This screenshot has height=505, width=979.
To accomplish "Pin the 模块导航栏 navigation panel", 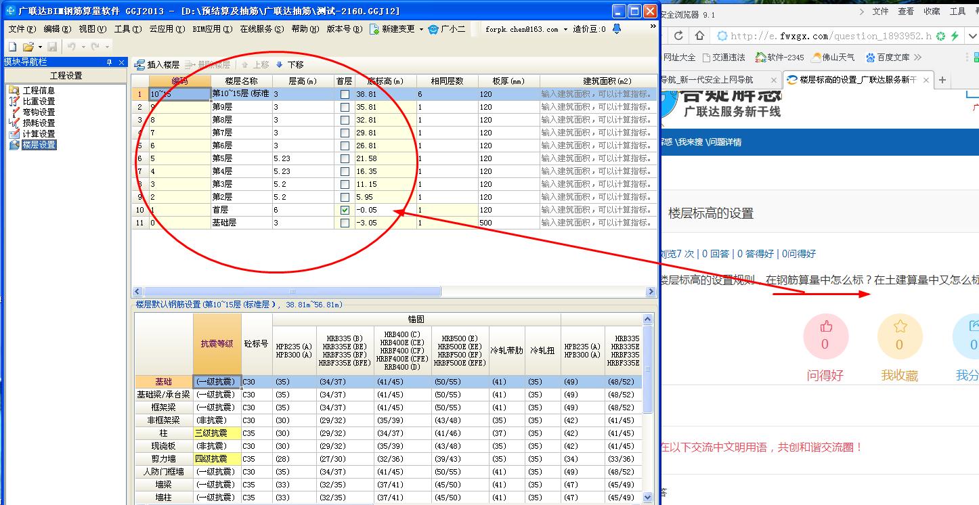I will [109, 62].
